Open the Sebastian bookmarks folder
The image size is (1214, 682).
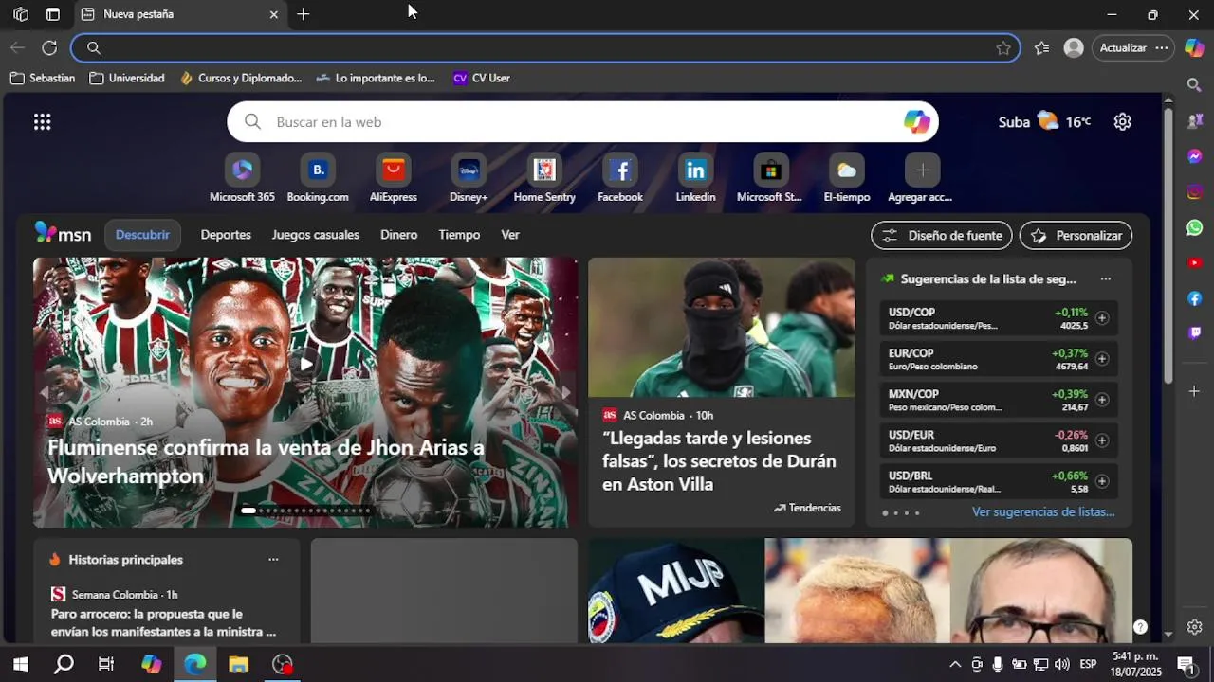click(42, 78)
